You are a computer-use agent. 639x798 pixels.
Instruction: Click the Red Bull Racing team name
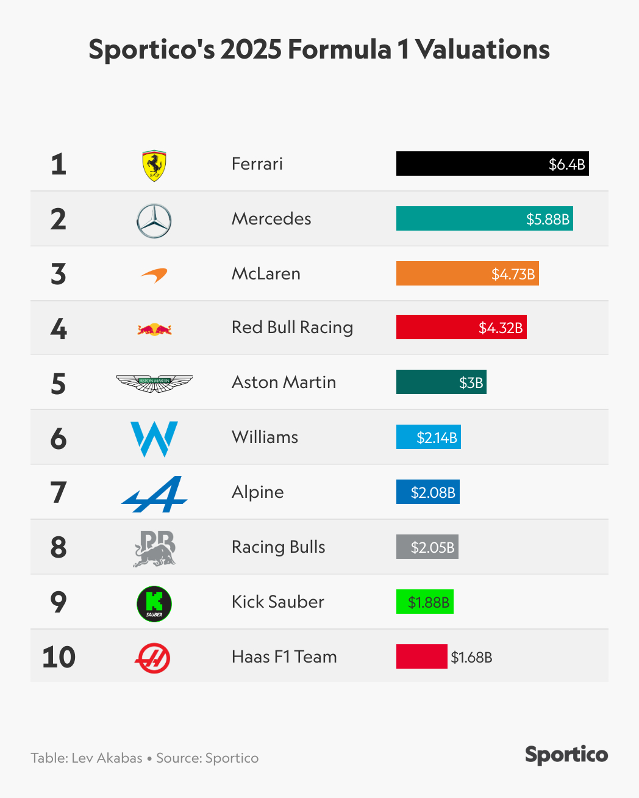tap(292, 328)
